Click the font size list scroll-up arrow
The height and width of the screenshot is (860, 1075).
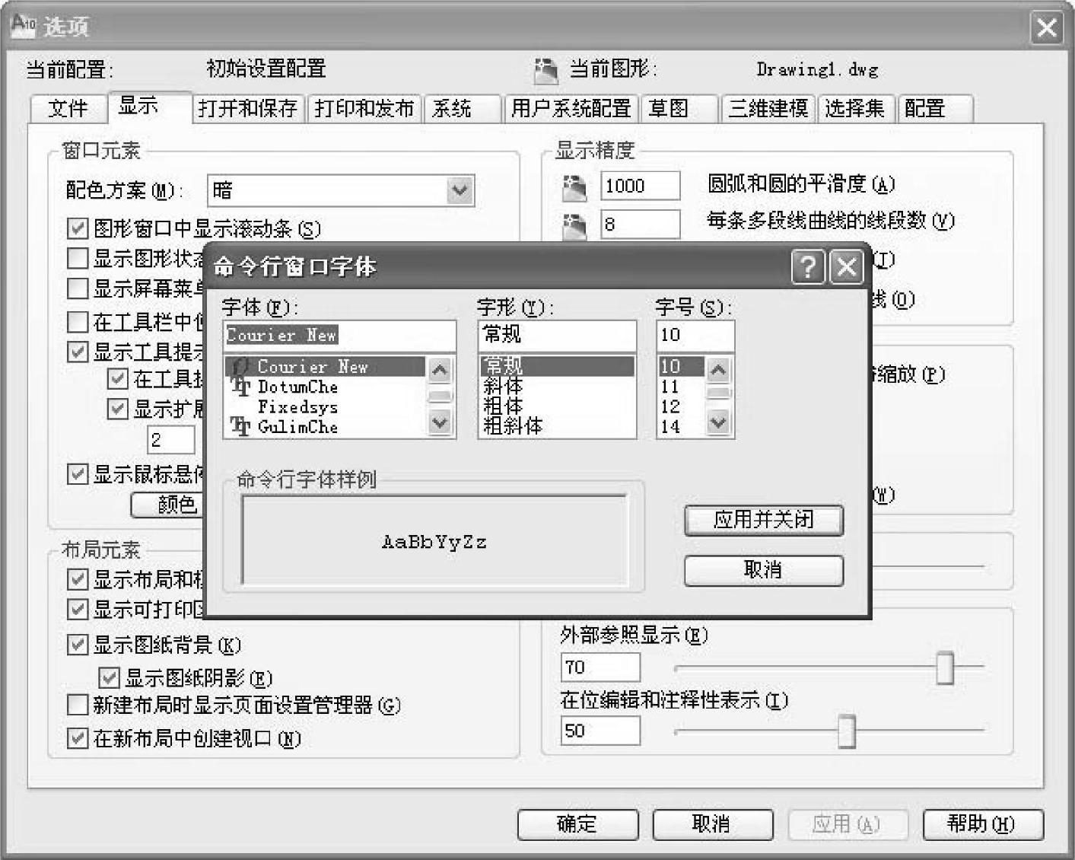click(718, 371)
